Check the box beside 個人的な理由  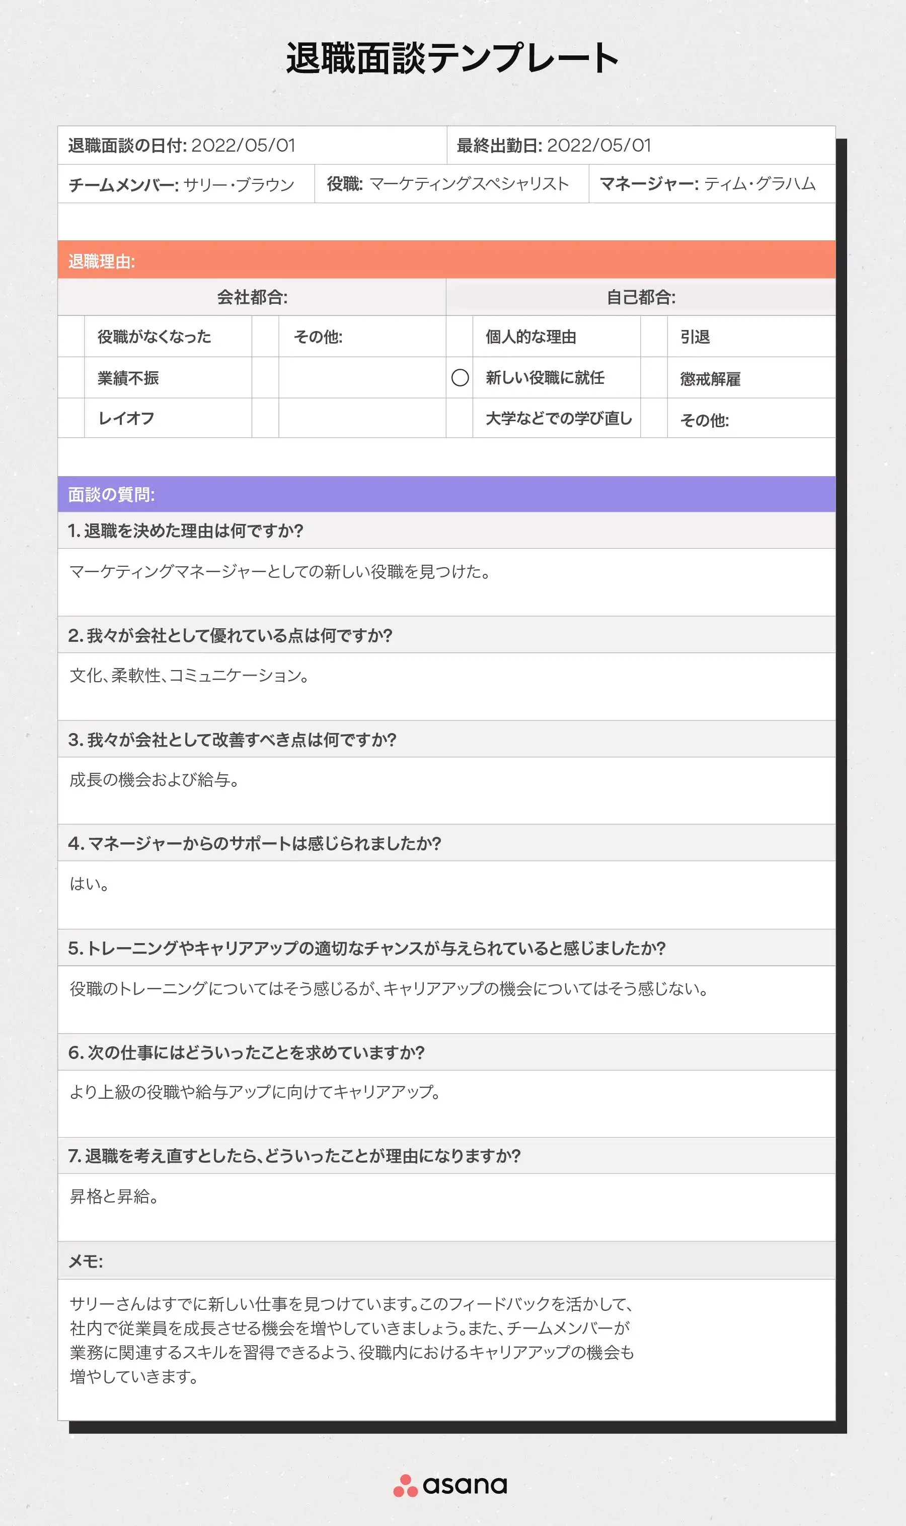coord(460,336)
